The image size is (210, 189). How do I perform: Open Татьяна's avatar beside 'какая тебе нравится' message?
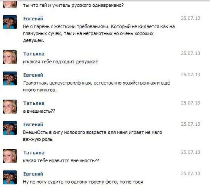pos(10,156)
